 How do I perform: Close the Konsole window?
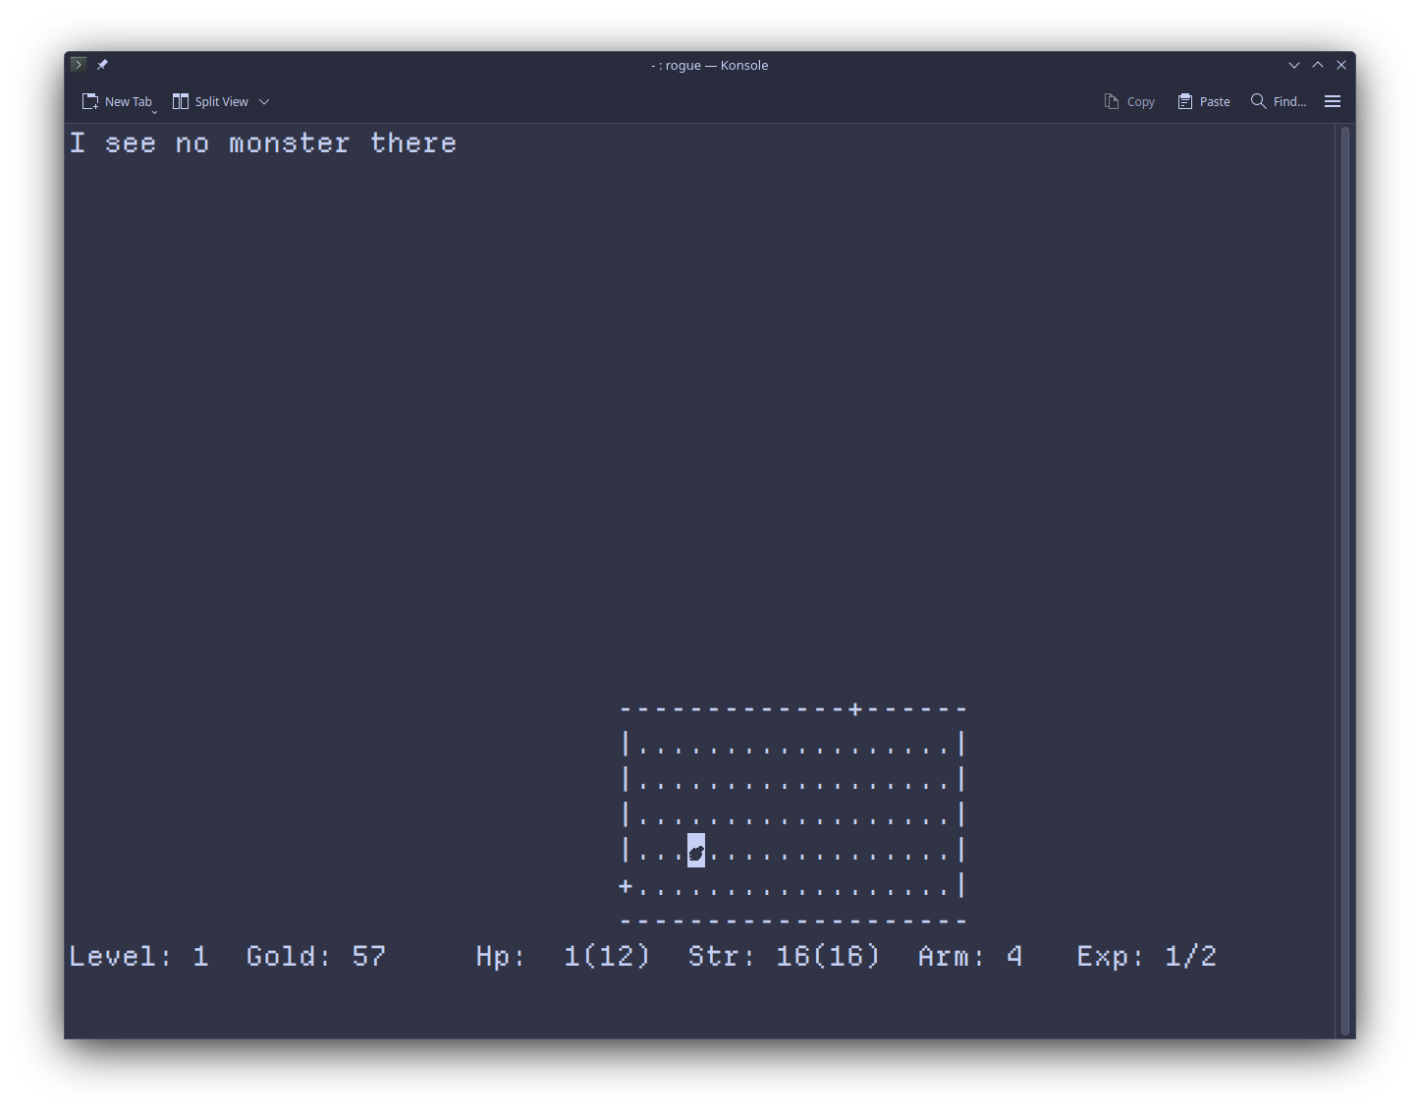(1340, 65)
